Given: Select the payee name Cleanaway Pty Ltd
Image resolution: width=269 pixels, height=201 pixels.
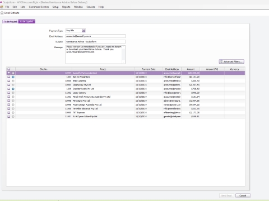Looking at the screenshot, I should 82,85.
